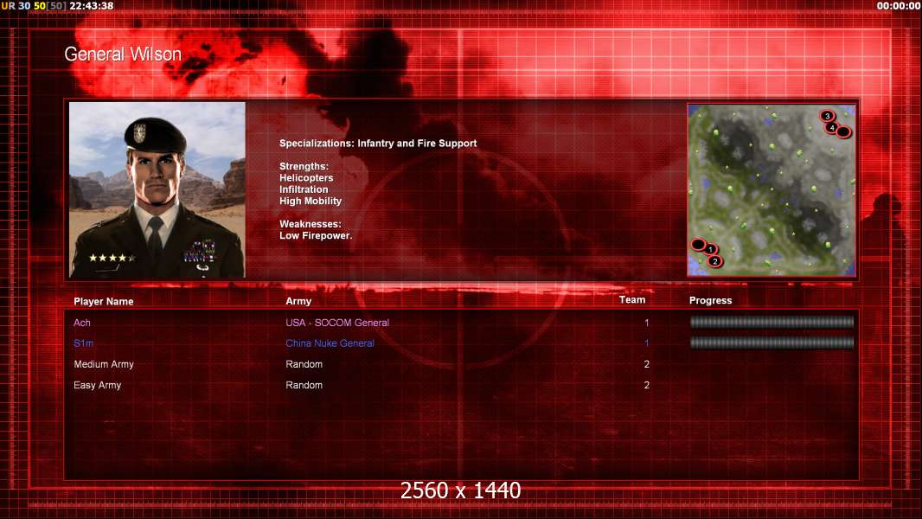Viewport: 922px width, 519px height.
Task: Click the "High Mobility" strength entry
Action: click(311, 201)
